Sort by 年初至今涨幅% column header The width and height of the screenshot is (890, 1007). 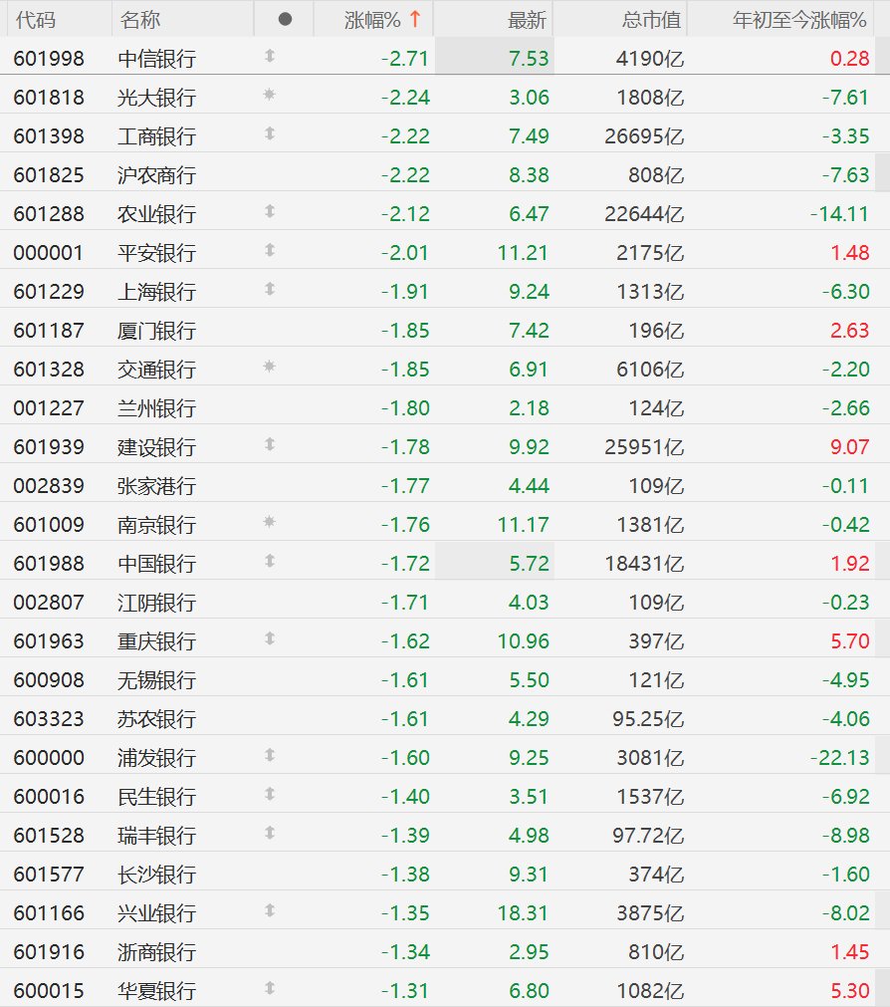pos(799,20)
